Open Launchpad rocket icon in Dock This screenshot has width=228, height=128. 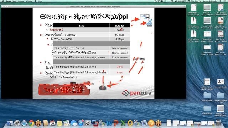tap(17, 123)
